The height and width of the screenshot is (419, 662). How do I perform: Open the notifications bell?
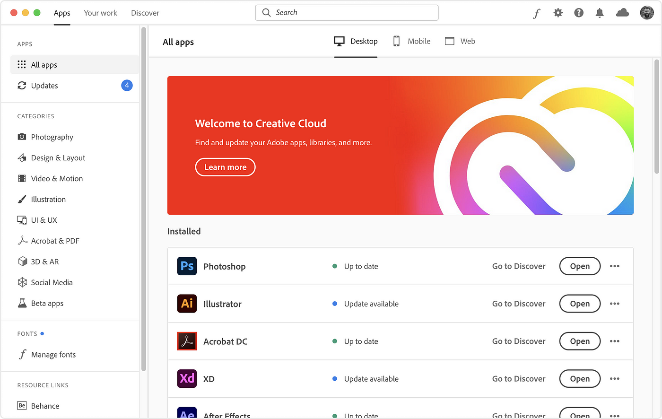pos(600,13)
